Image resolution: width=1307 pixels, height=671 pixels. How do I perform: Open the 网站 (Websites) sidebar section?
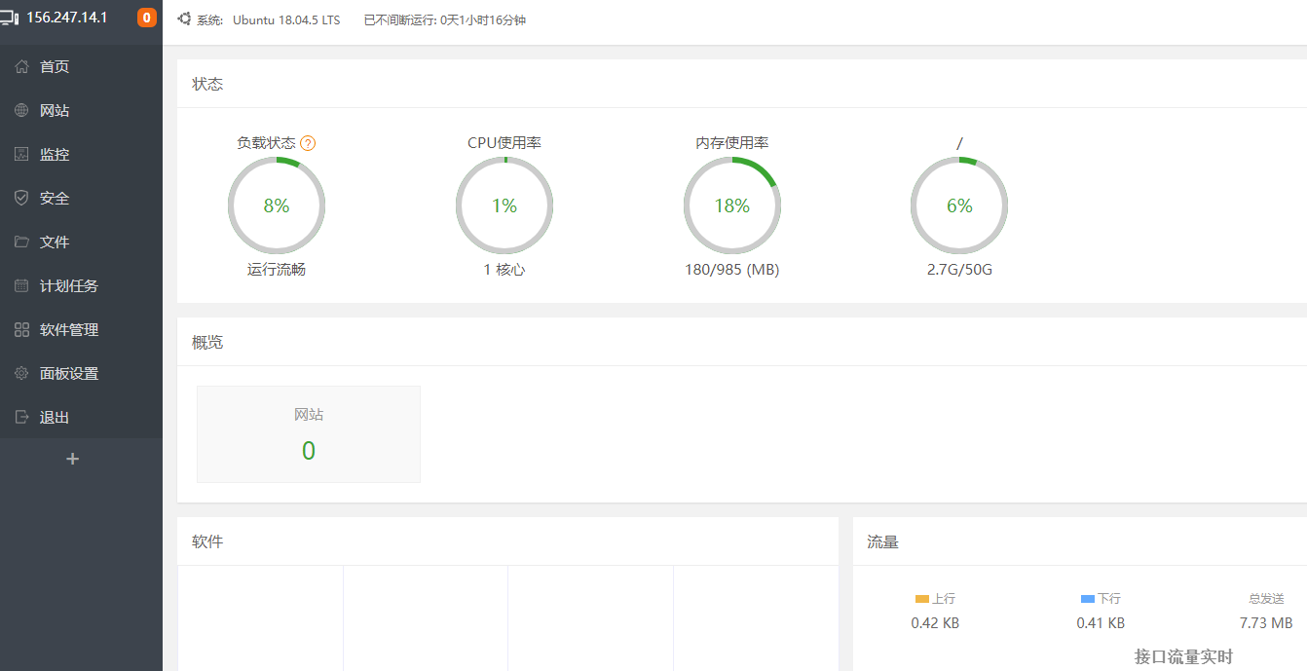click(70, 110)
